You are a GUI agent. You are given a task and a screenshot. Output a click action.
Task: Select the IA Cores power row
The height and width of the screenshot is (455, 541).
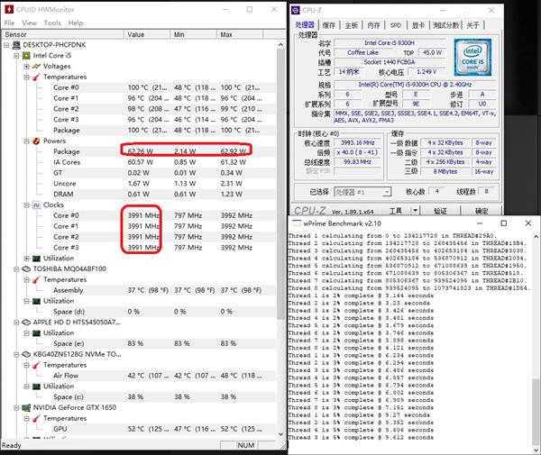tap(155, 162)
